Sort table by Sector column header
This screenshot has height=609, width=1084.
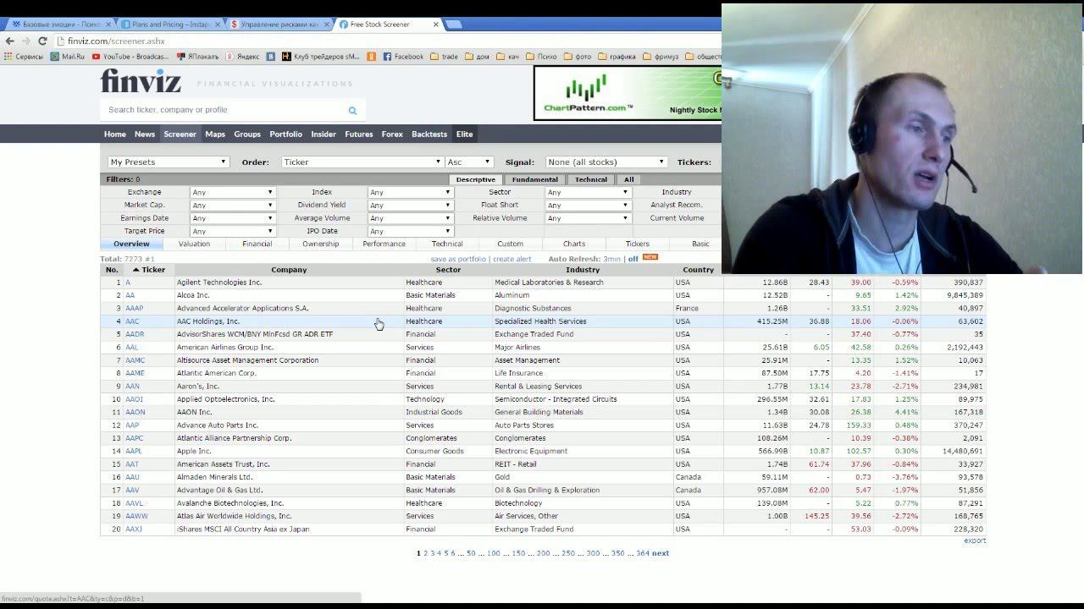(x=448, y=270)
